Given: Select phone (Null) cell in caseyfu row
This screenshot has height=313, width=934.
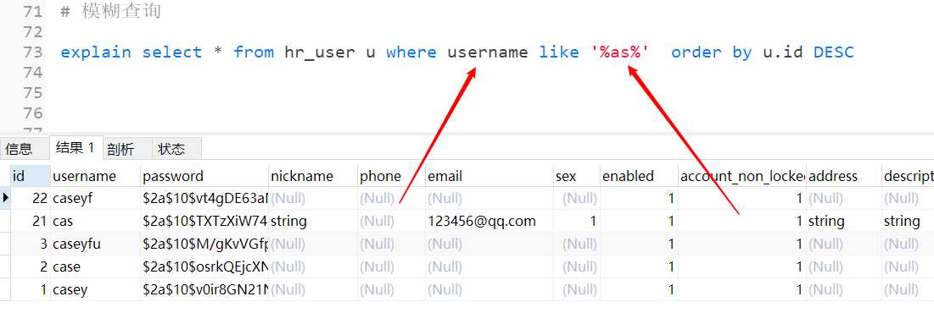Looking at the screenshot, I should click(x=391, y=244).
